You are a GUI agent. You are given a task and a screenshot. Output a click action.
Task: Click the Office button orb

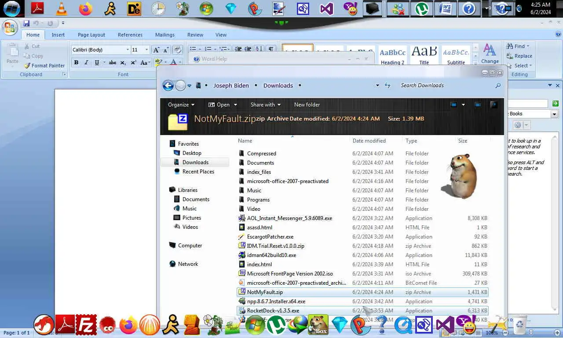10,27
